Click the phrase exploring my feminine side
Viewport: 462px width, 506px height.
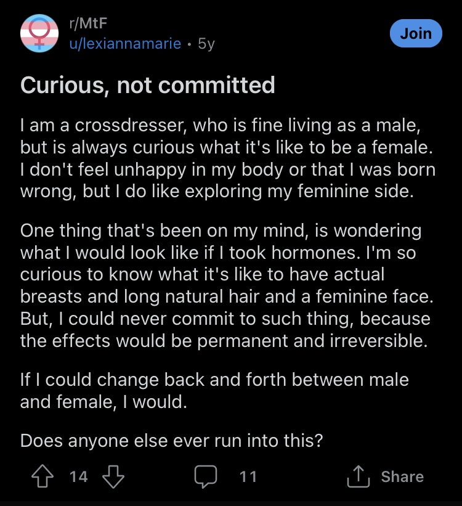(299, 191)
